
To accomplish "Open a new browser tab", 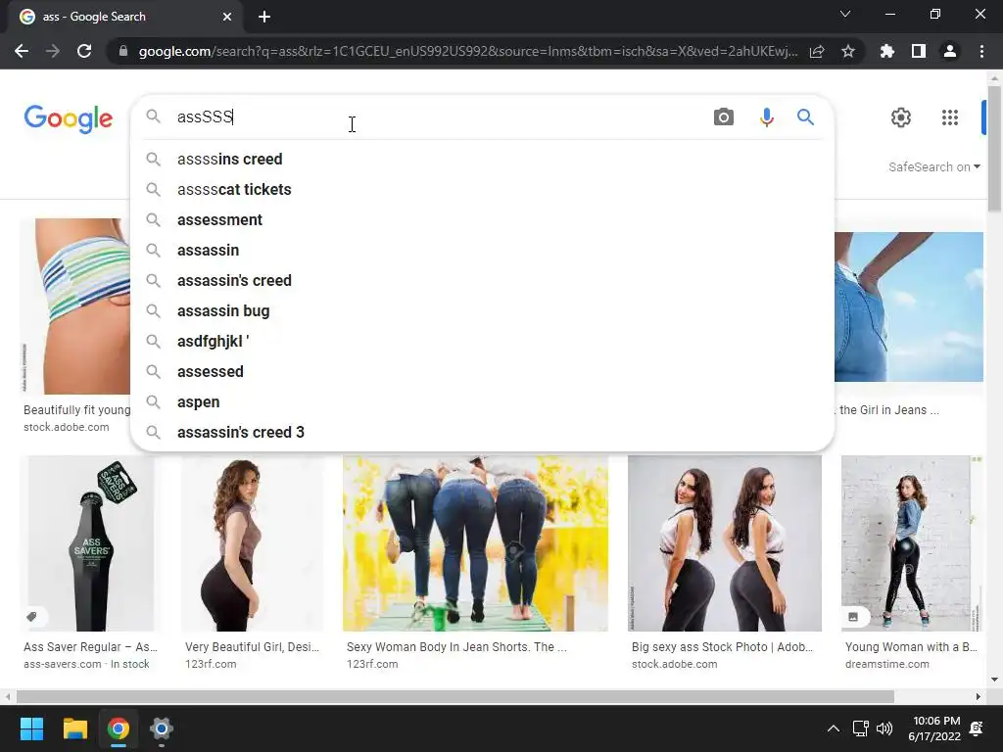I will click(264, 17).
